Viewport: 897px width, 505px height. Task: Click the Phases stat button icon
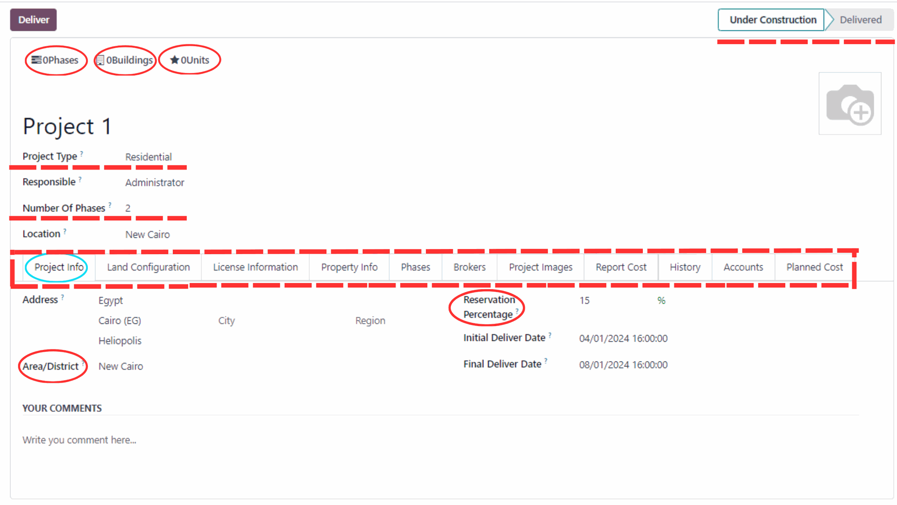36,60
